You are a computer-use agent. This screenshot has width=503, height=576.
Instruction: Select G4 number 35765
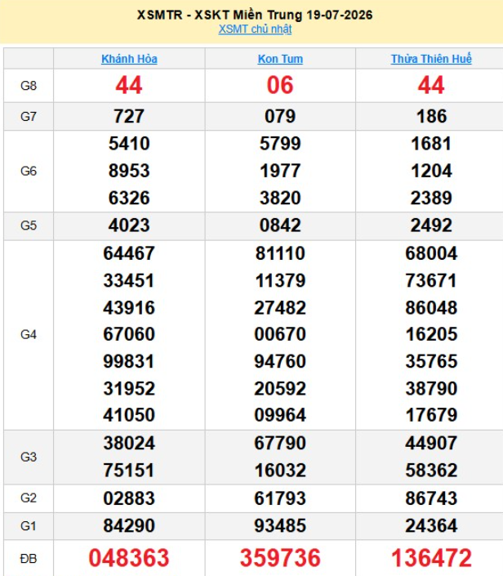coord(431,361)
